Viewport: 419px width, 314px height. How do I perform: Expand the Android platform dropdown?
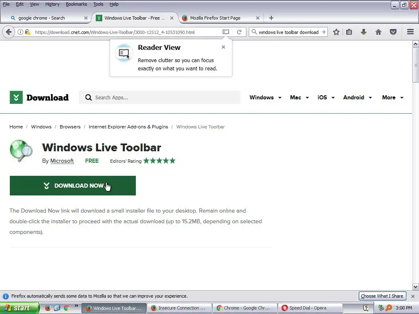click(358, 97)
